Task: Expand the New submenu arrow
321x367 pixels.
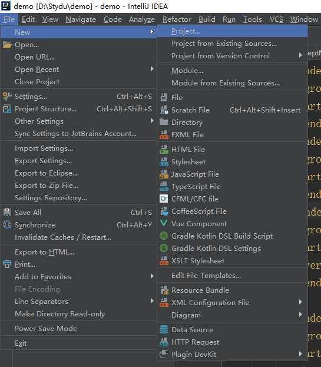Action: (x=152, y=32)
